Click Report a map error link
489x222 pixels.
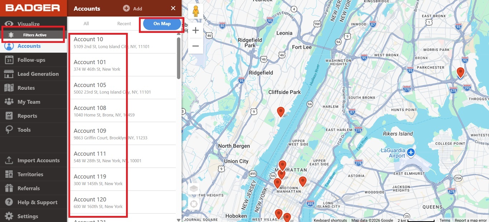(471, 220)
